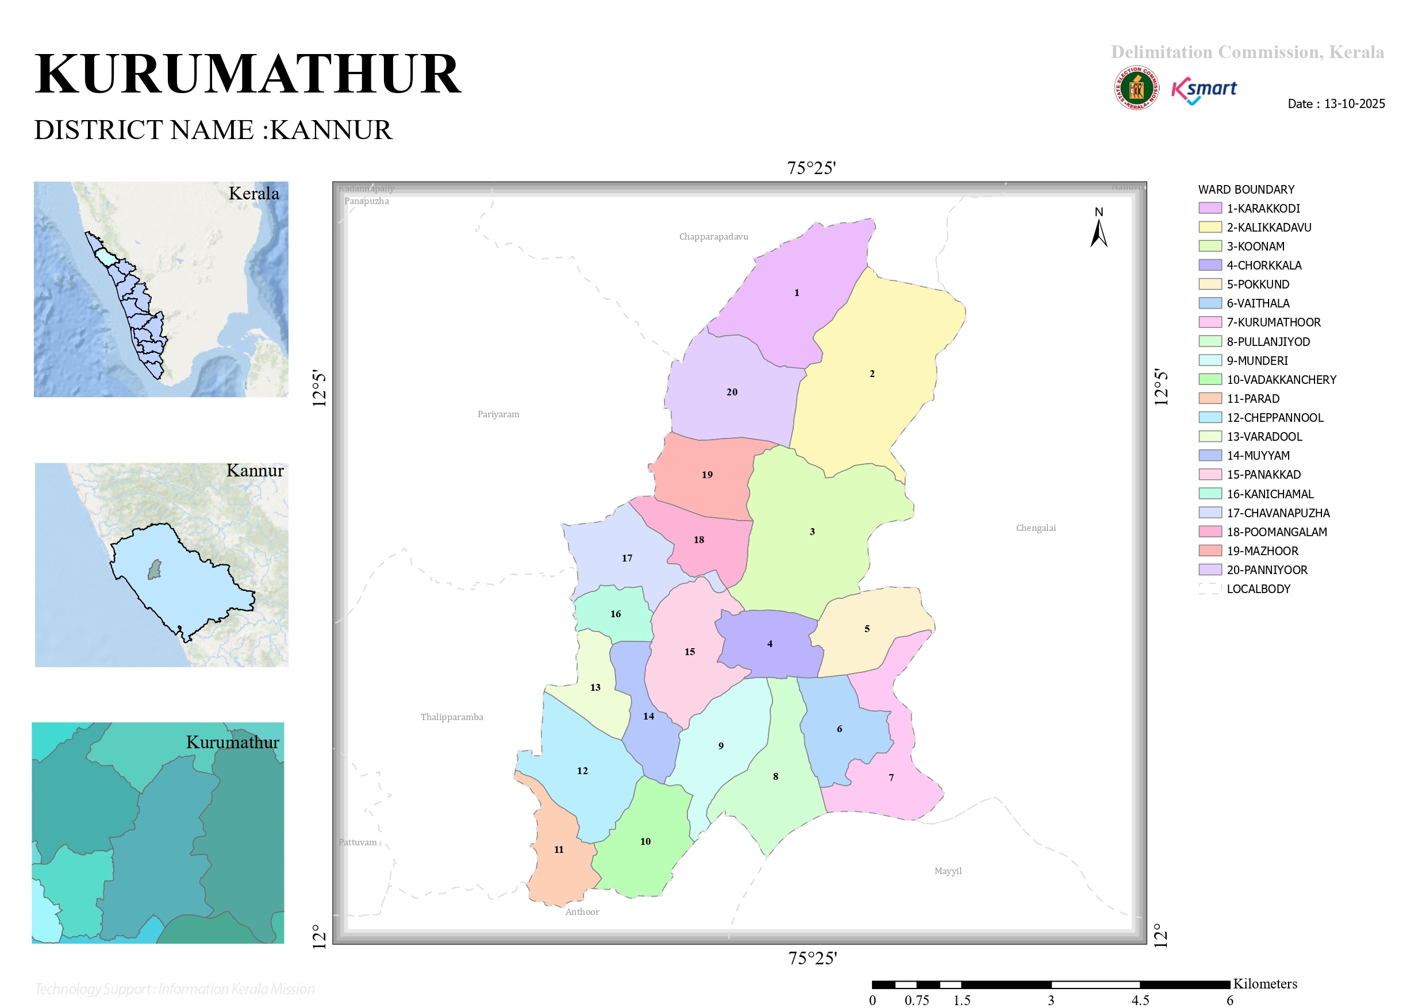Click the Kilometers scale bar
The height and width of the screenshot is (1008, 1426).
1051,985
